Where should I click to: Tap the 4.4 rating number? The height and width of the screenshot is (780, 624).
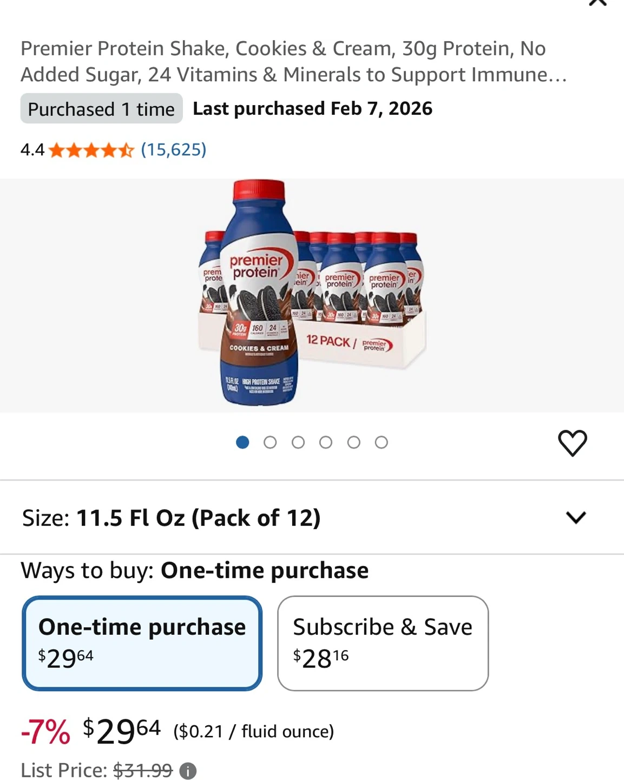tap(32, 149)
